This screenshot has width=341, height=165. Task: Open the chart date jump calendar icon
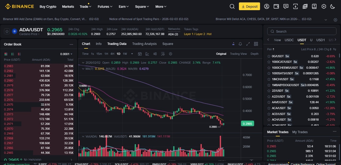[x=140, y=54]
